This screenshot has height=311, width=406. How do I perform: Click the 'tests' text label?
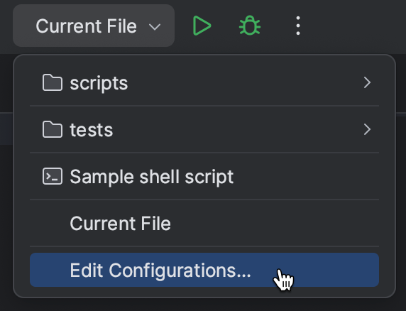pos(92,130)
